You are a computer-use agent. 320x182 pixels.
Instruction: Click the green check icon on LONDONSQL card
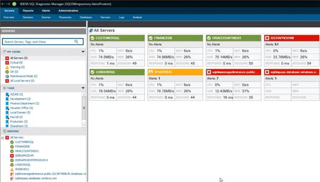coord(92,72)
